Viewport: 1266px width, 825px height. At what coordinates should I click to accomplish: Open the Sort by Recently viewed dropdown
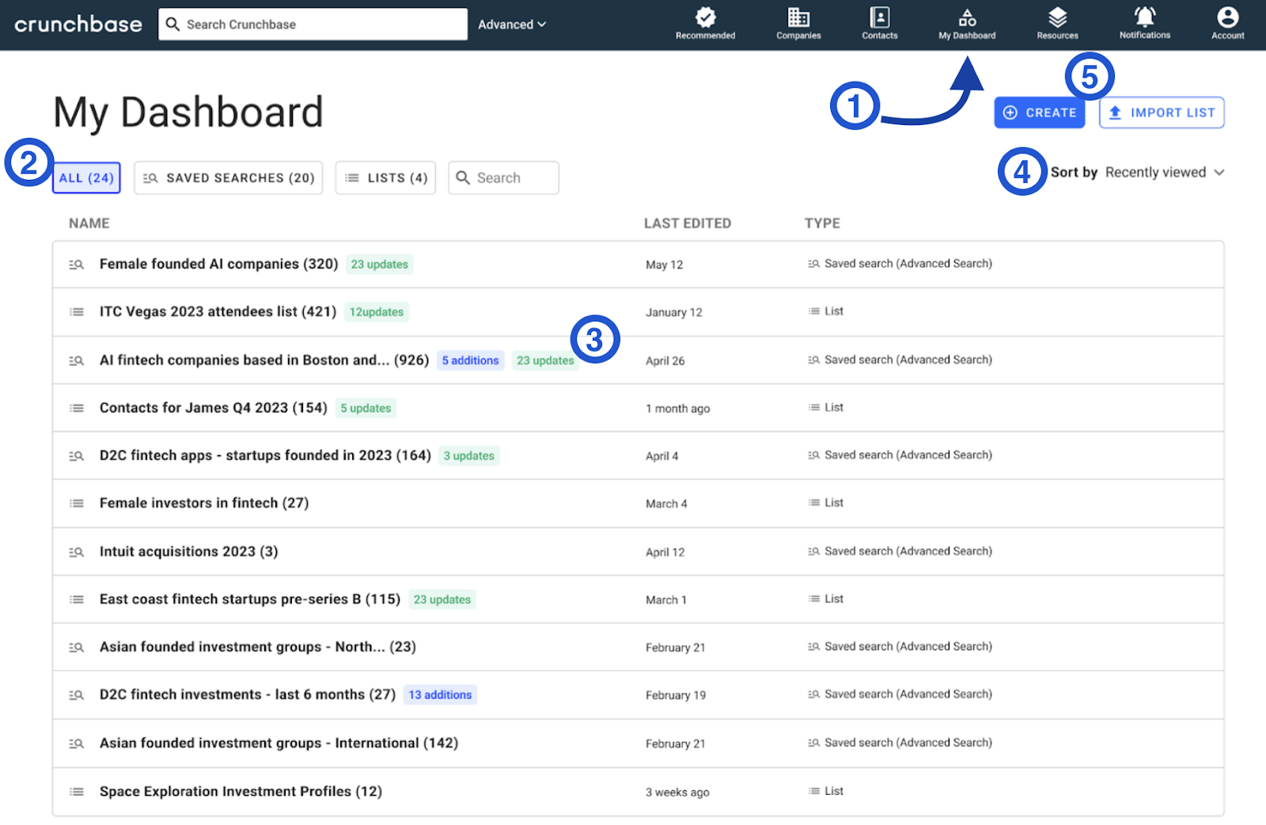(1163, 172)
